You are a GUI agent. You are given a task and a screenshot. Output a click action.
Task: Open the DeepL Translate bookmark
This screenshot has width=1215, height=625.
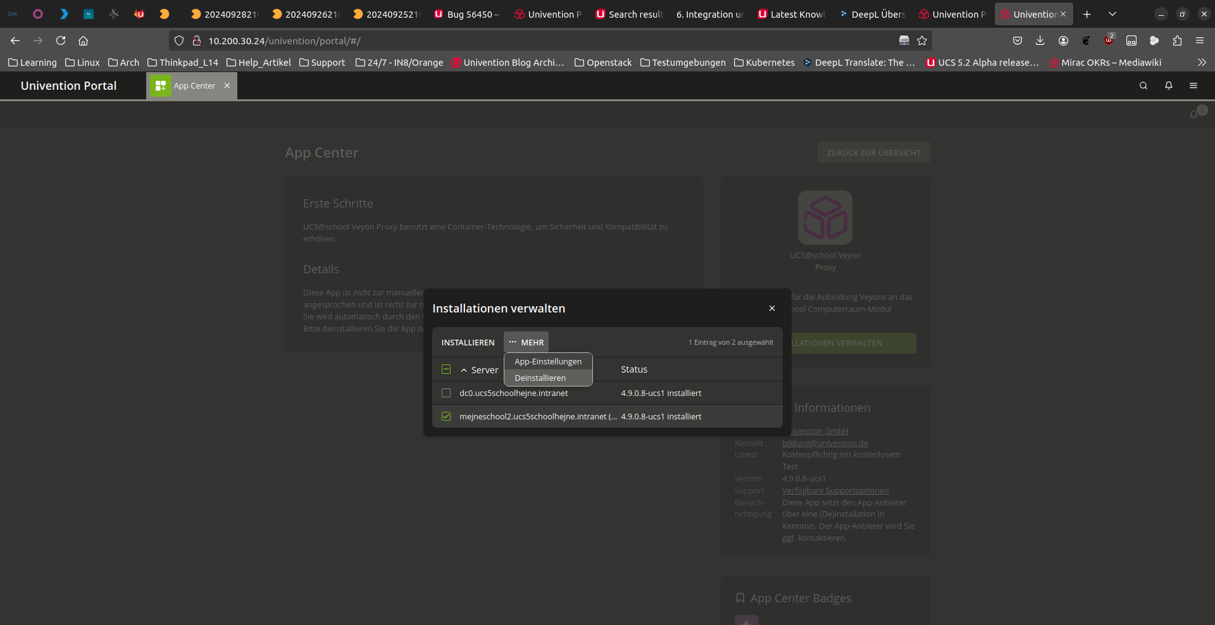coord(859,63)
